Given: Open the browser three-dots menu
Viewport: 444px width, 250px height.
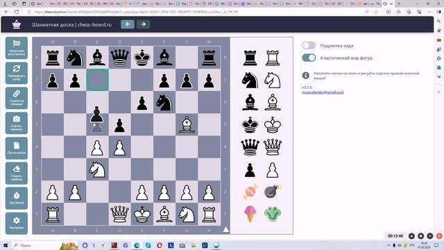Looking at the screenshot, I should pos(429,12).
